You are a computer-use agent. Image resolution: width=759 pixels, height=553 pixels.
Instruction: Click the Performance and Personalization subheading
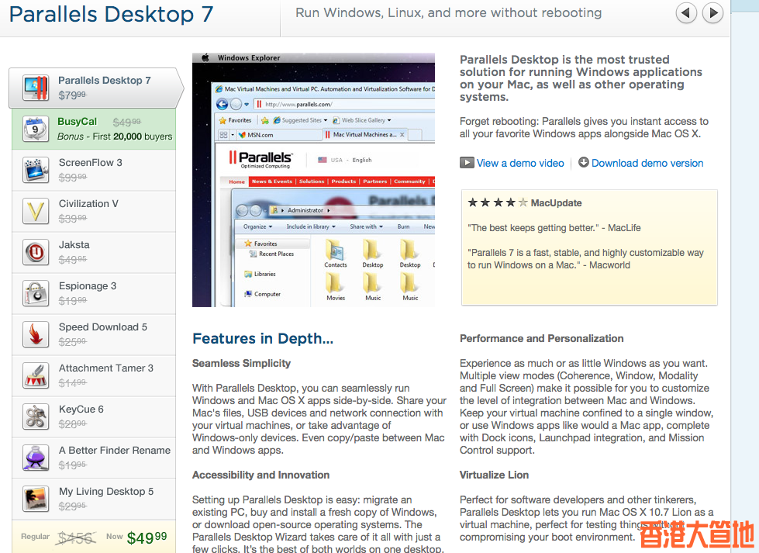[x=542, y=338]
